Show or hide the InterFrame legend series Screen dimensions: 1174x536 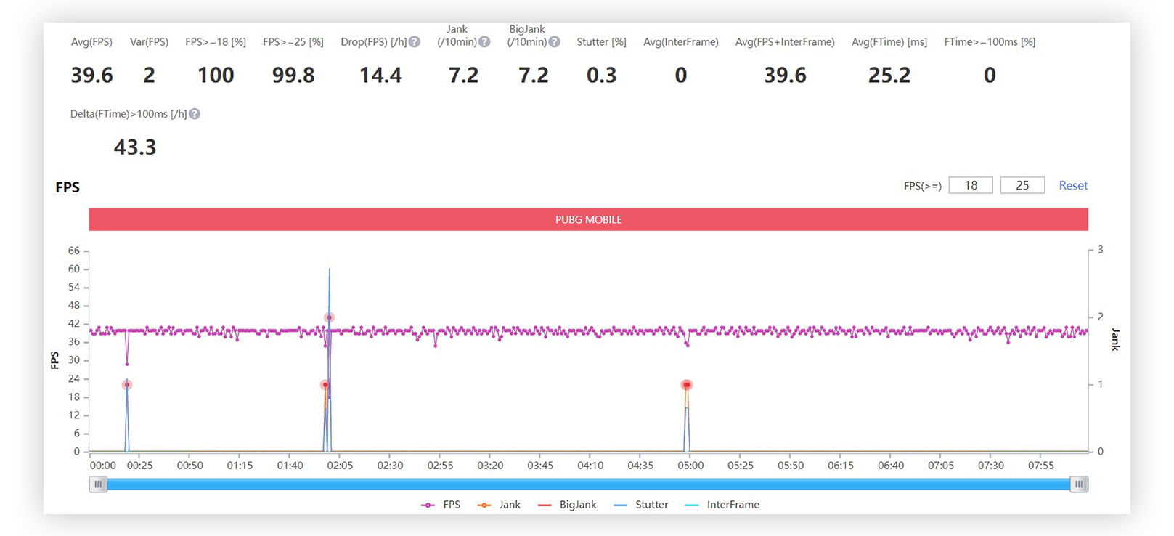[722, 505]
